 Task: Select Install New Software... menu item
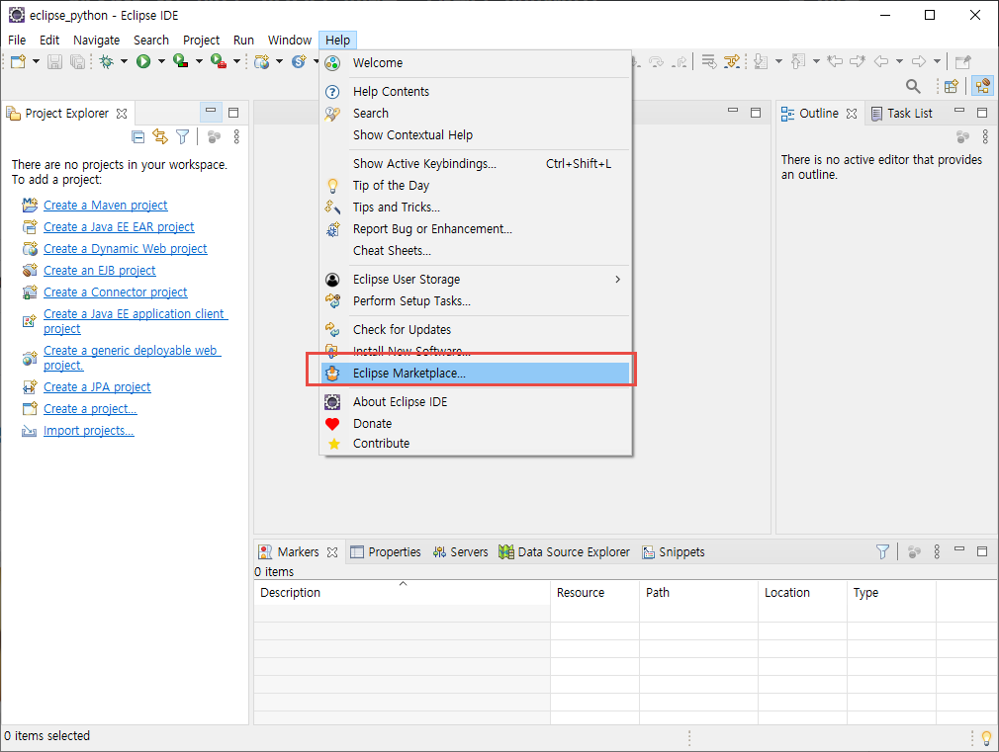(x=476, y=351)
